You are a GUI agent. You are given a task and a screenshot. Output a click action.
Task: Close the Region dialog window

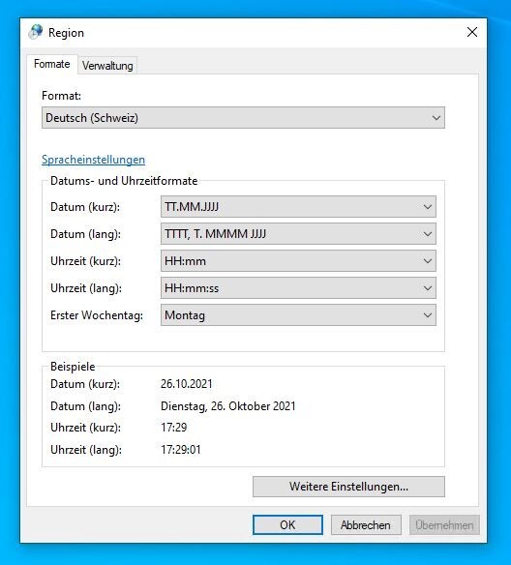pos(472,32)
